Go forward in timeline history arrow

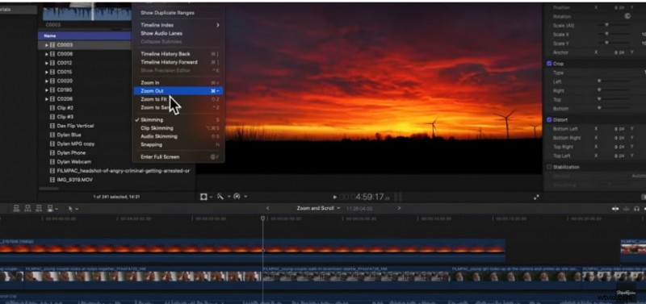click(399, 208)
